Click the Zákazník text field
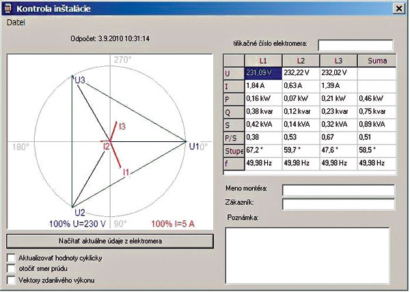Image resolution: width=410 pixels, height=292 pixels. (338, 203)
